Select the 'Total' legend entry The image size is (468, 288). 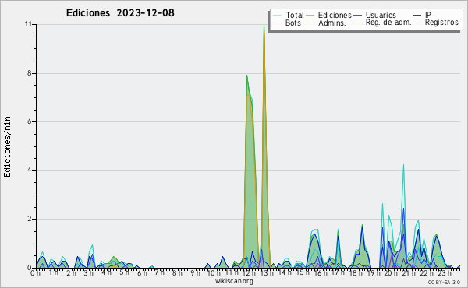295,15
